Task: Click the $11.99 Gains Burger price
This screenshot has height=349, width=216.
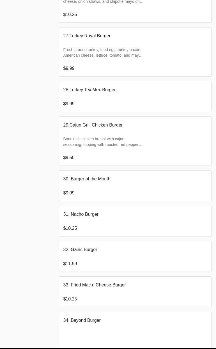Action: tap(70, 264)
